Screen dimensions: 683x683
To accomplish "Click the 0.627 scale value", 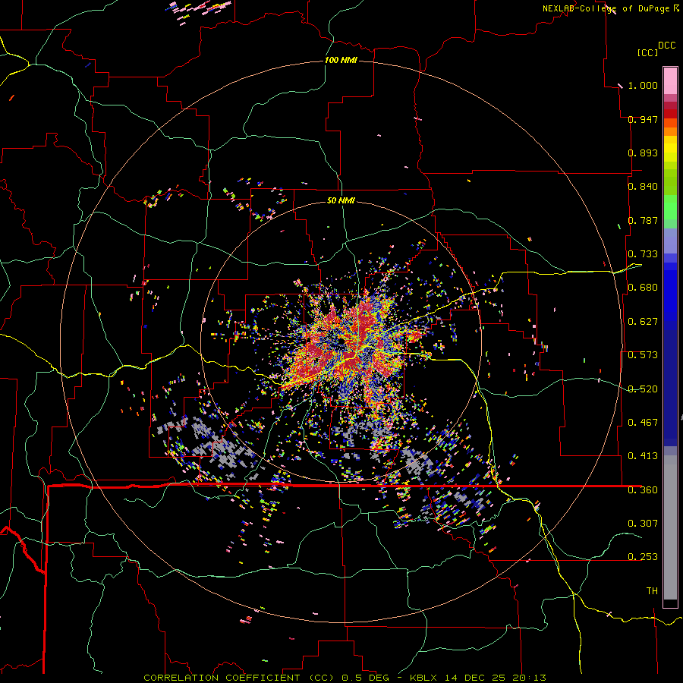I will click(643, 322).
